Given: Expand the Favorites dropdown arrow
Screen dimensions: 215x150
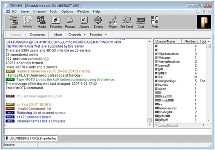Looking at the screenshot, I should (x=106, y=35).
